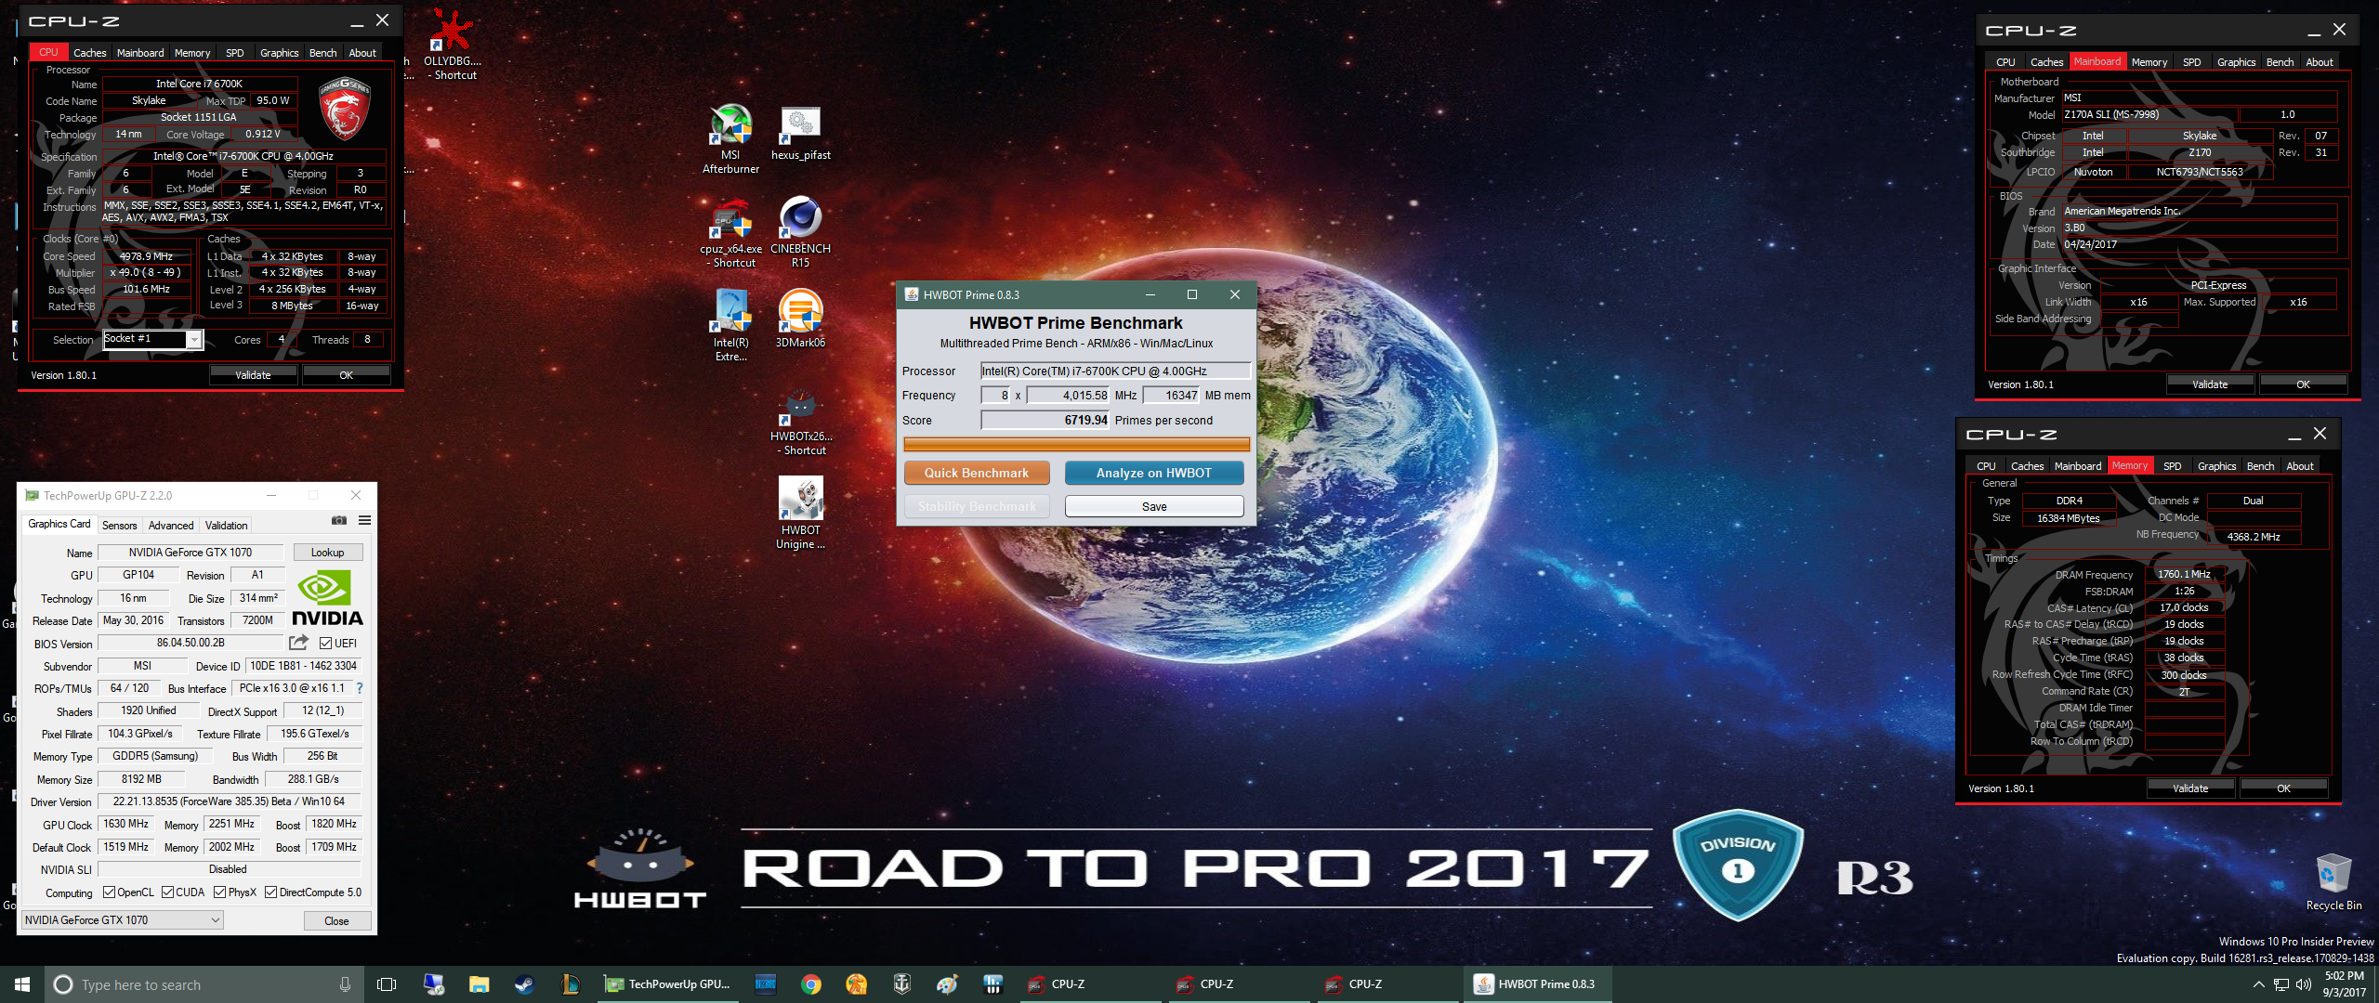2379x1003 pixels.
Task: Click OK in Mainboard CPU-Z window
Action: (2303, 384)
